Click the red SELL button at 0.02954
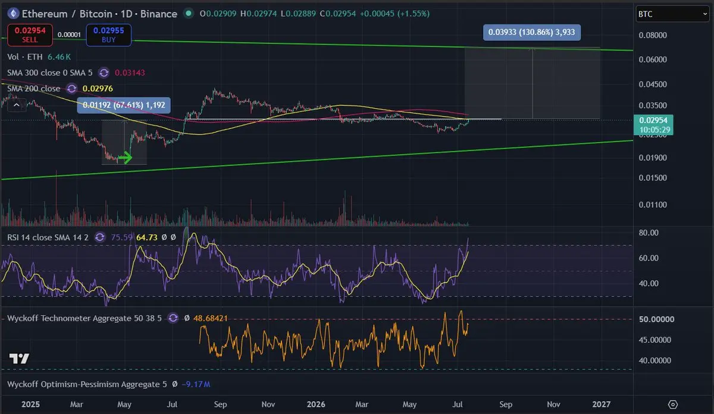Viewport: 714px width, 414px height. click(30, 34)
